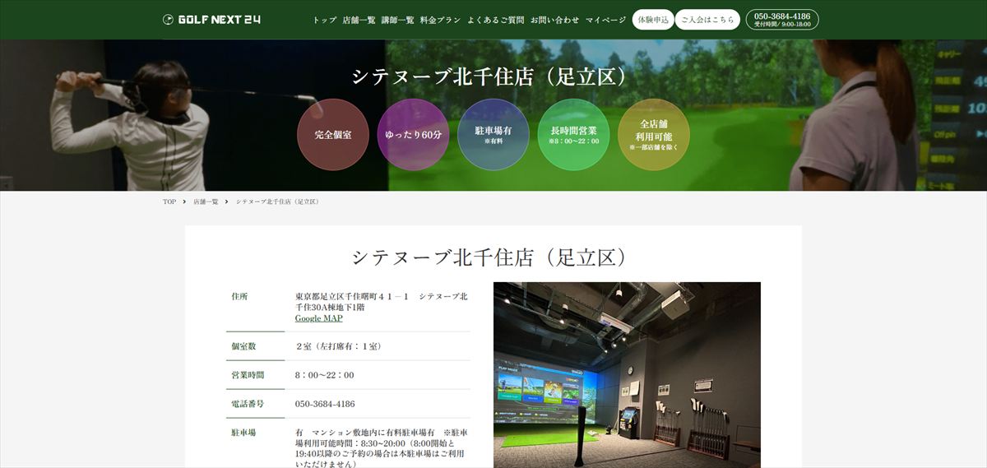Click TOP in the breadcrumb
987x468 pixels.
point(169,202)
